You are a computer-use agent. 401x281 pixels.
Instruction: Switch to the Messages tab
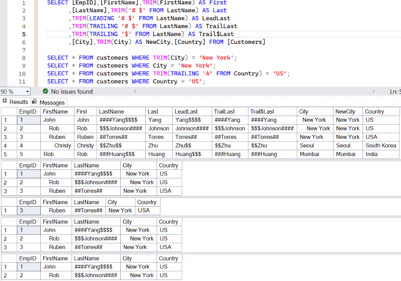(49, 102)
